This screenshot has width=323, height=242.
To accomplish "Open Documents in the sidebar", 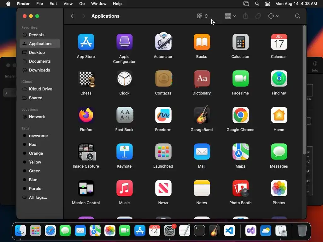I will 40,61.
